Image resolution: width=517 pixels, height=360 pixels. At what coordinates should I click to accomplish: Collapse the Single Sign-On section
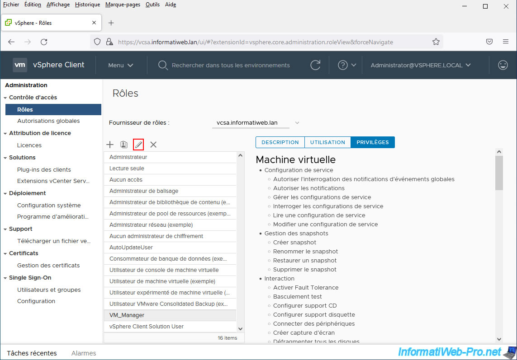click(x=5, y=278)
